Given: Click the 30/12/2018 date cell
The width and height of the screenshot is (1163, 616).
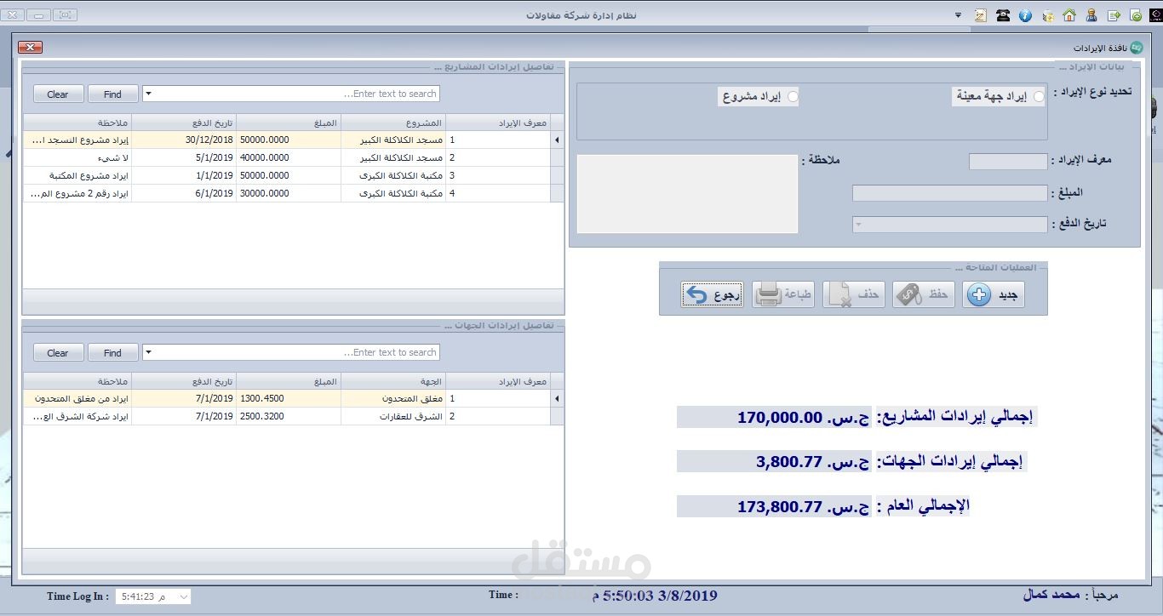Looking at the screenshot, I should click(x=184, y=140).
